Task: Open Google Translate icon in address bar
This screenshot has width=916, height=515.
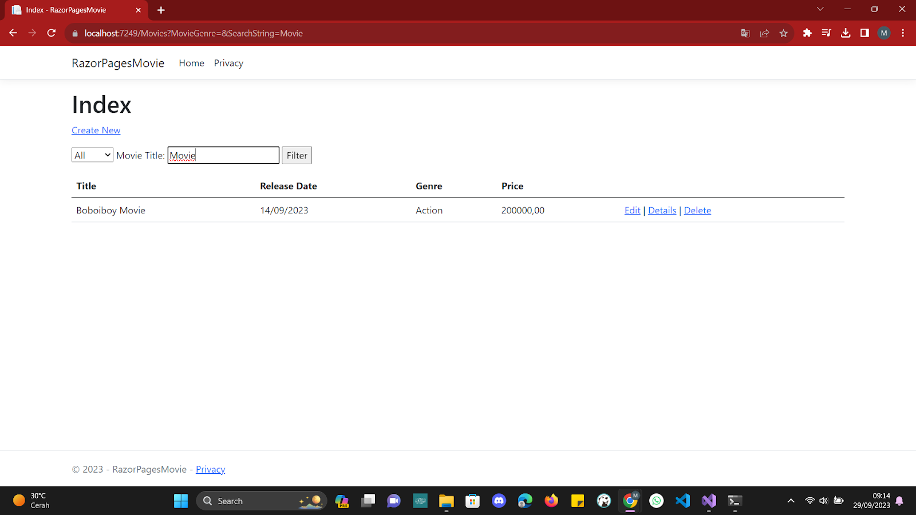Action: [x=745, y=33]
